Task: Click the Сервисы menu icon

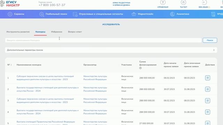Action: [x=10, y=14]
